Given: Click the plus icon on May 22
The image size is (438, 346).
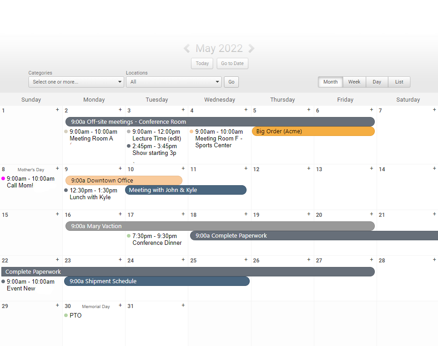Looking at the screenshot, I should (57, 260).
